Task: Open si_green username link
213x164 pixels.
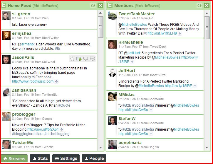Action: 21,14
